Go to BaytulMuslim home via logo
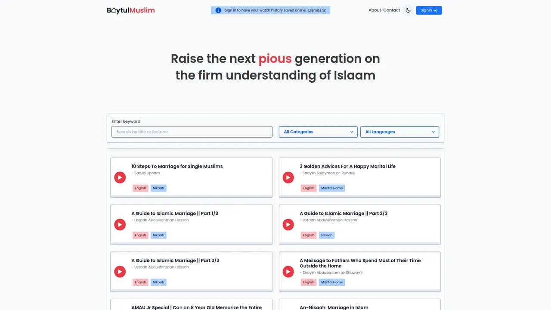 [131, 10]
